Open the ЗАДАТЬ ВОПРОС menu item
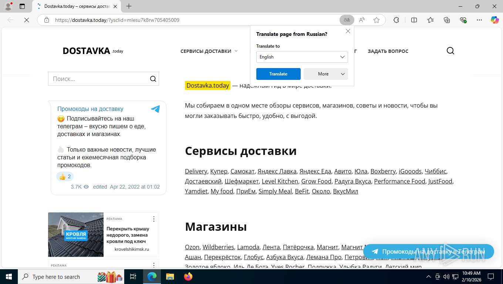Screen dimensions: 503x284 pyautogui.click(x=388, y=51)
